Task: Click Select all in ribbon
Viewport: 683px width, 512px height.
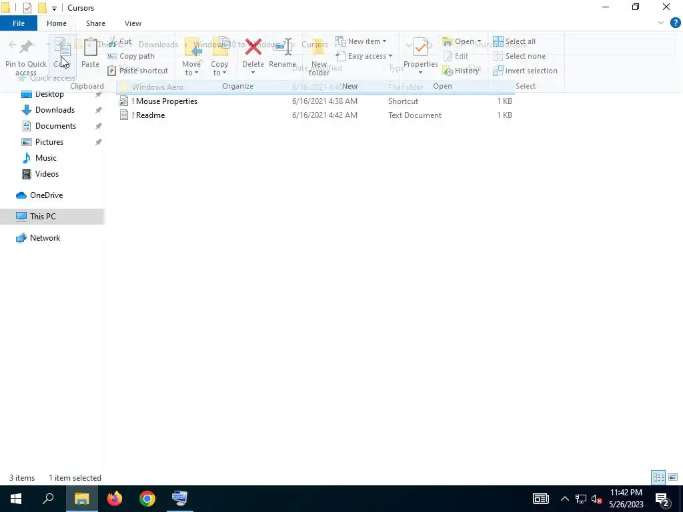Action: [514, 41]
